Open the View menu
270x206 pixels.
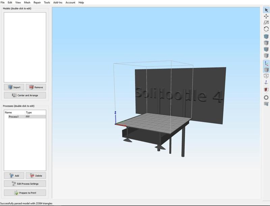tap(18, 2)
